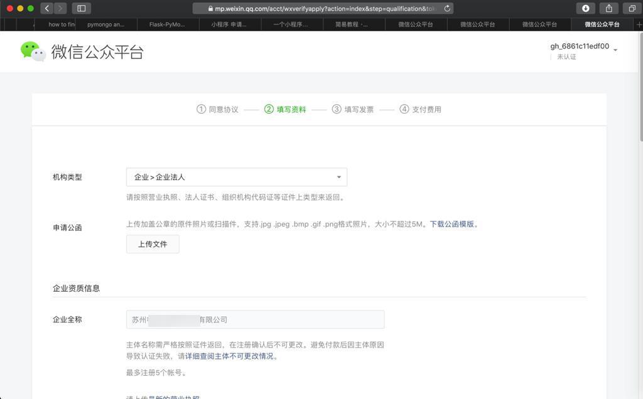Click the Share icon in Safari toolbar
Screen dimensions: 643x399
tap(609, 8)
